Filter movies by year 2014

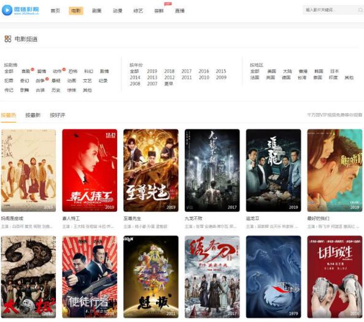(135, 77)
